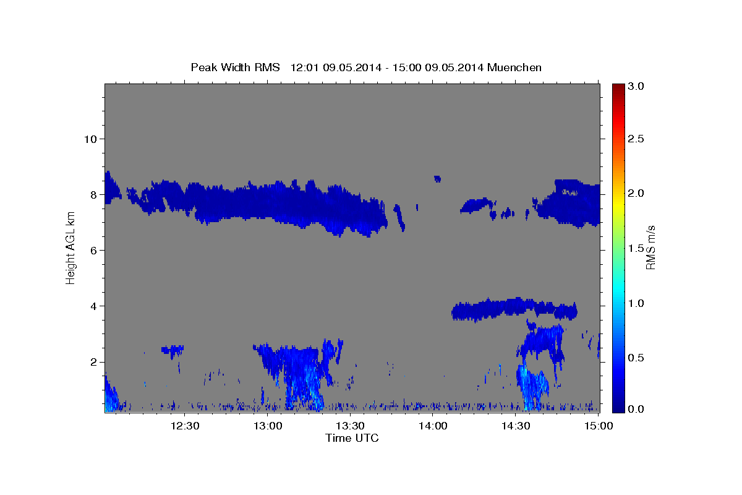Click the 15:00 time tick label

tap(599, 425)
